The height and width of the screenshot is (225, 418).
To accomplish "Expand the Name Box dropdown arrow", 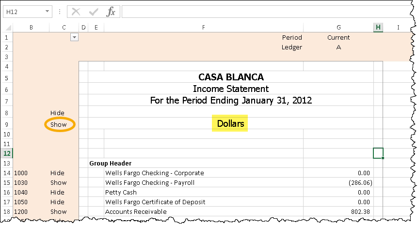I will 47,11.
